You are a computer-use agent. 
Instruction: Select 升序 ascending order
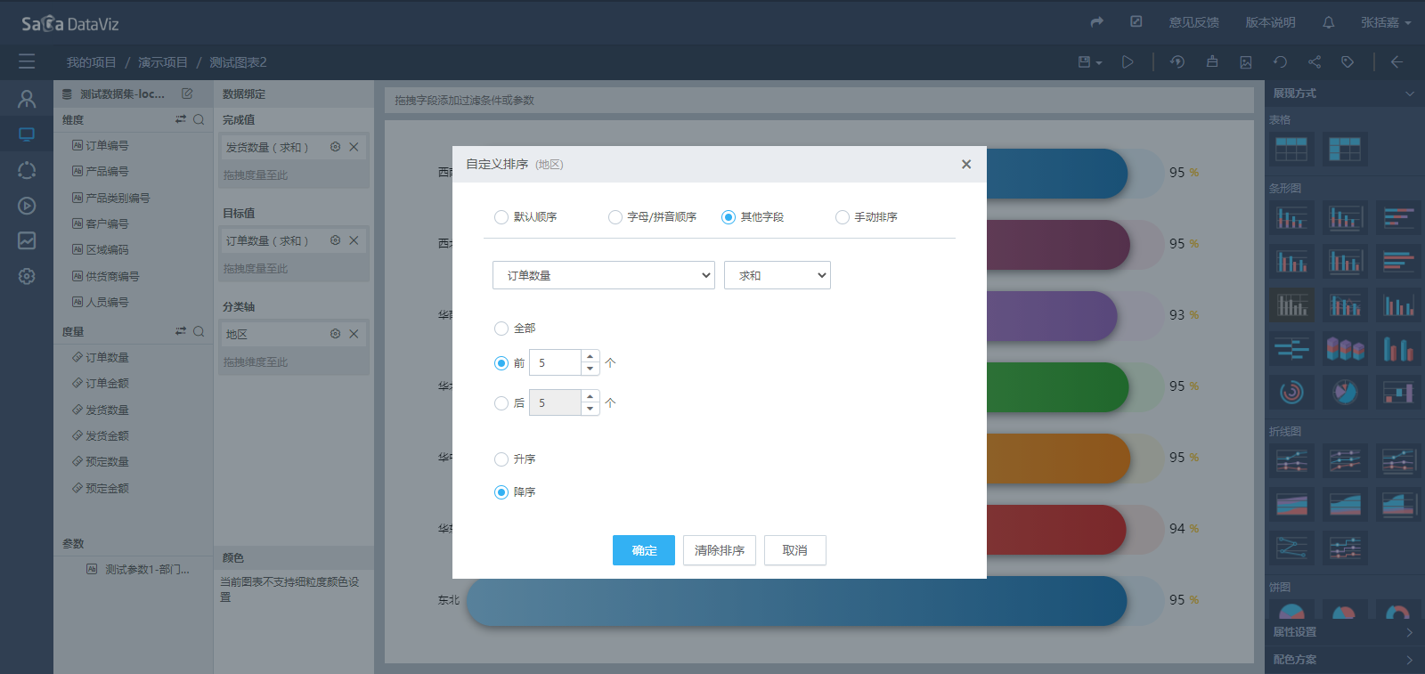pos(501,459)
